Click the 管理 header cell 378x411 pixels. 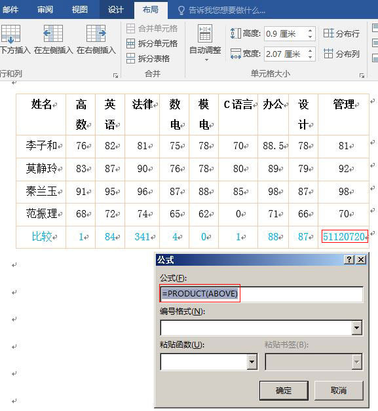point(344,115)
